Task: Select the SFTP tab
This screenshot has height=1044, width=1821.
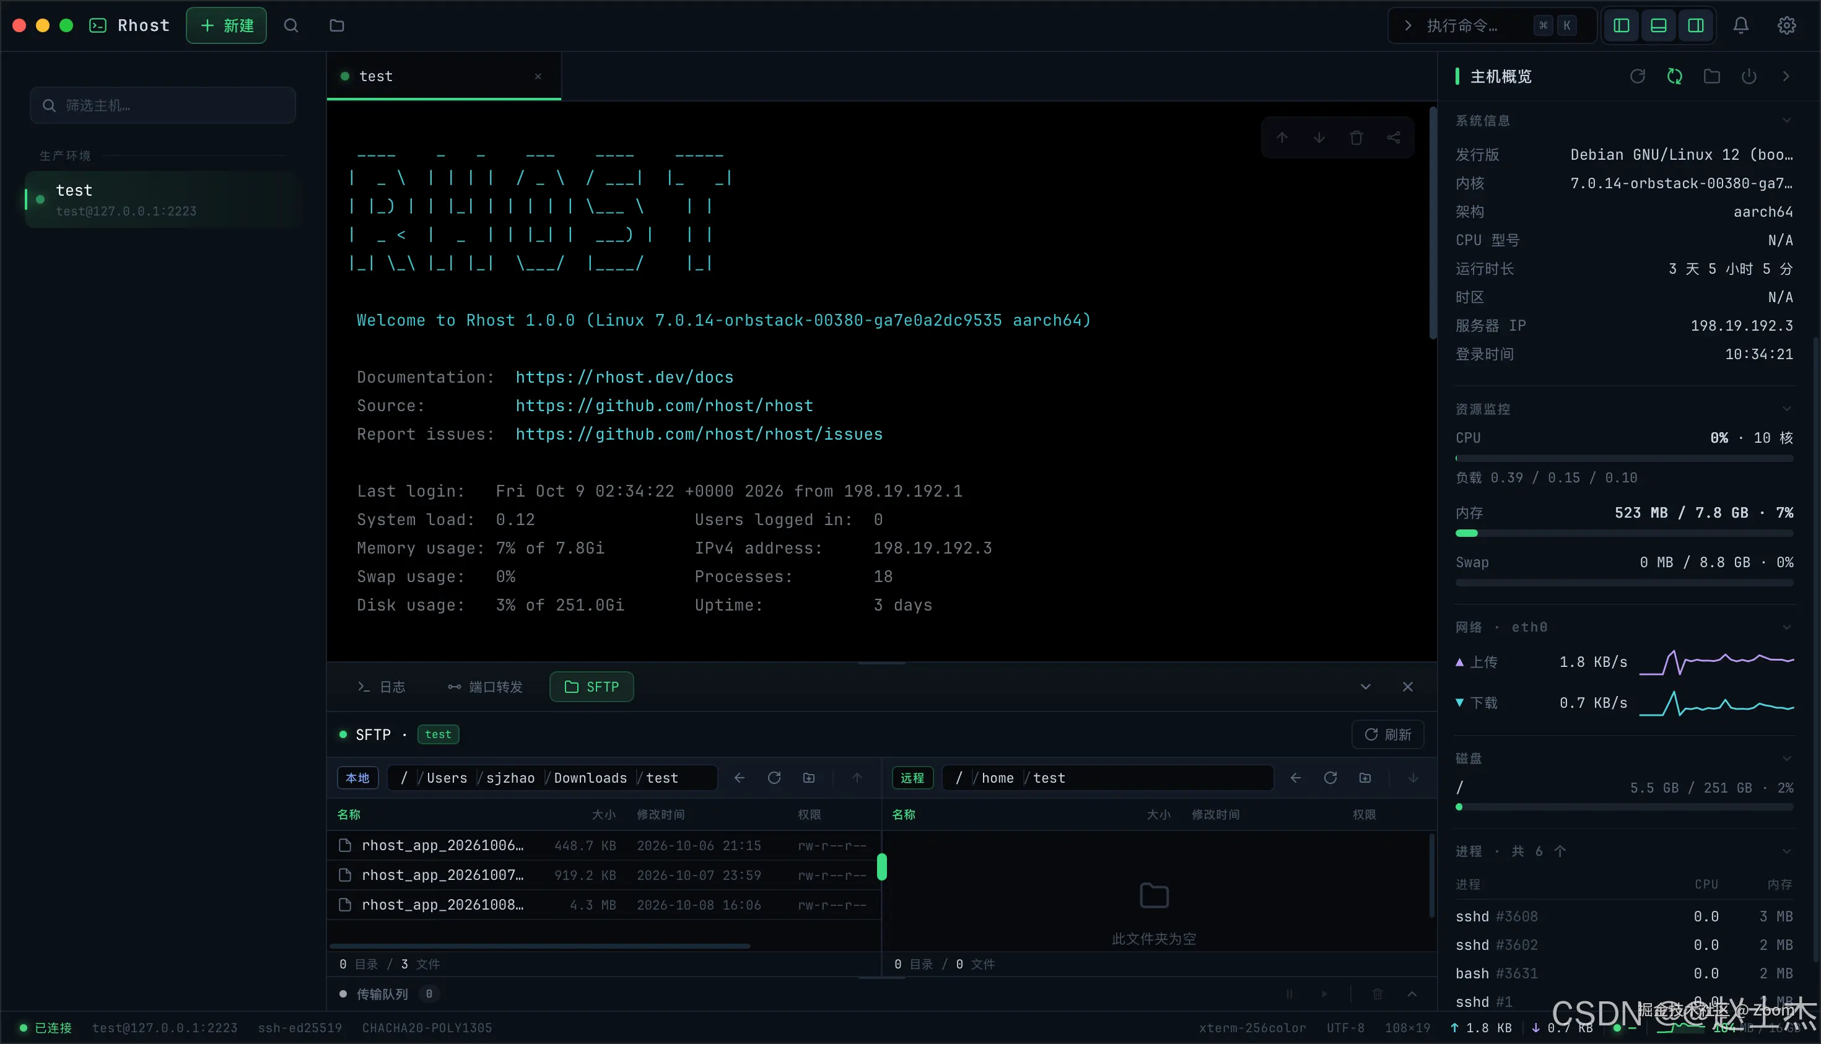Action: click(x=592, y=687)
